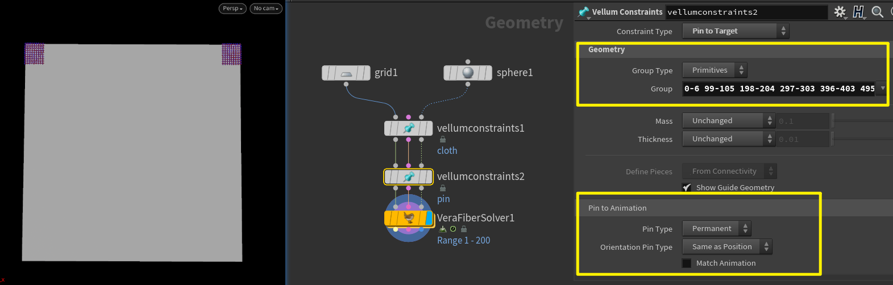Click the vellumconstraints1 node name label
893x285 pixels.
pos(480,128)
